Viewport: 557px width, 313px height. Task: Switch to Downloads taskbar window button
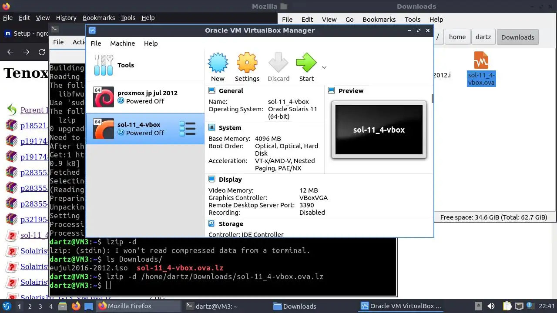314,306
